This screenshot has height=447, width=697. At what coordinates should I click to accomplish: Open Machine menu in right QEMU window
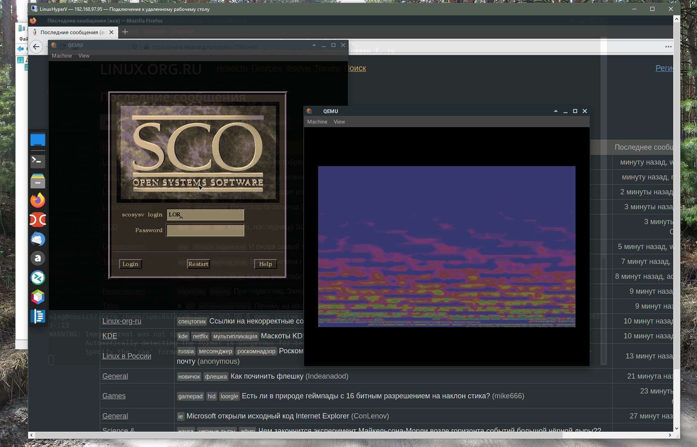(317, 122)
